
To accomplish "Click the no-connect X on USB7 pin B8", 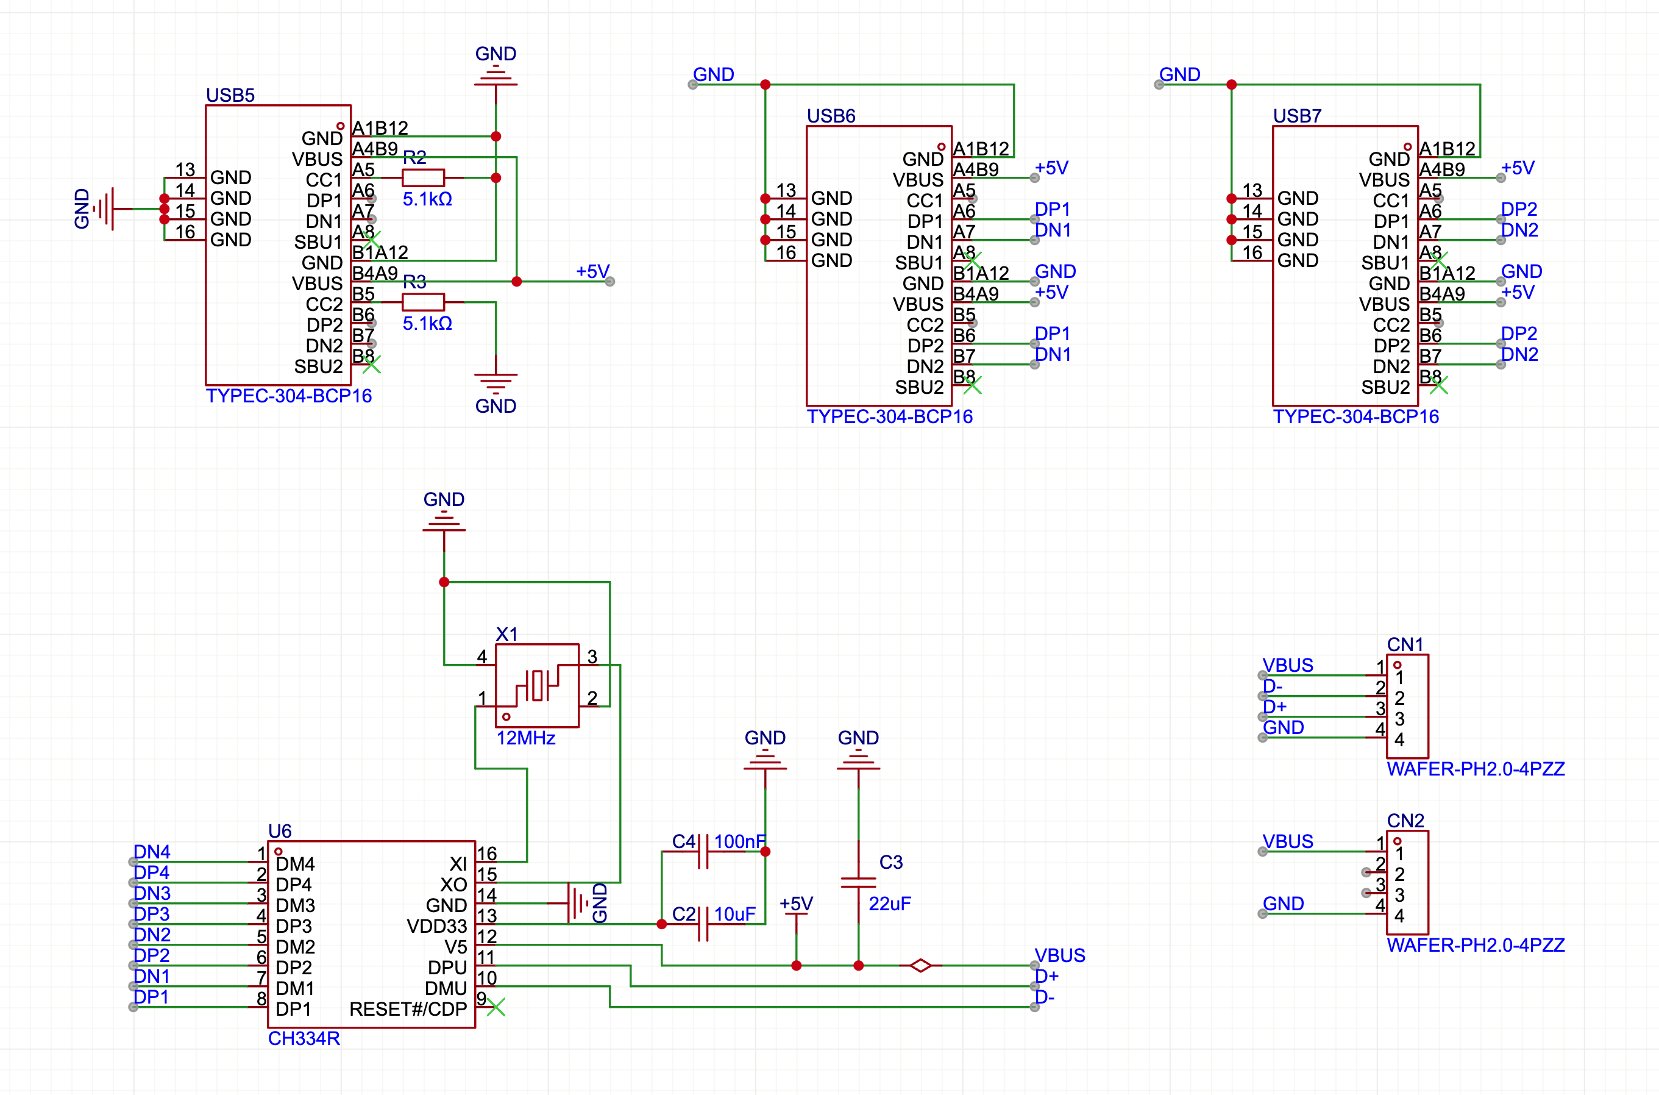I will (x=1438, y=385).
